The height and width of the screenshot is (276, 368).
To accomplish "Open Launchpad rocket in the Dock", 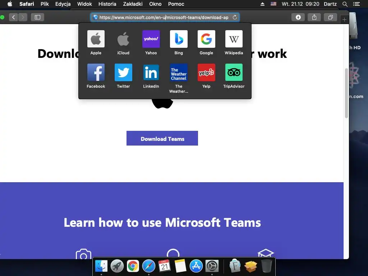I will 117,266.
